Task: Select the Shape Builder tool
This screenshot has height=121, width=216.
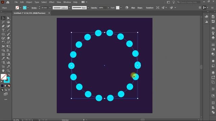Action: coord(3,50)
